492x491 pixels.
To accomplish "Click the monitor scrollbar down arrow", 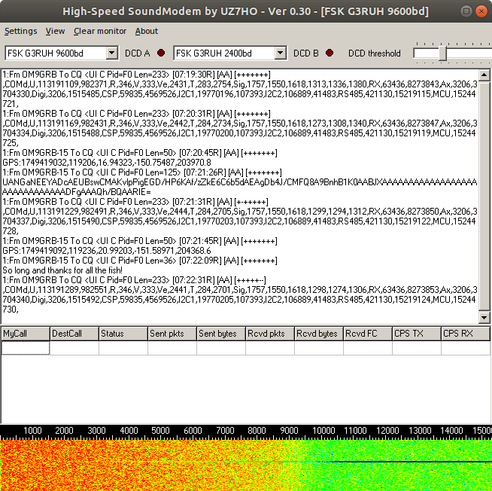I will tap(484, 319).
